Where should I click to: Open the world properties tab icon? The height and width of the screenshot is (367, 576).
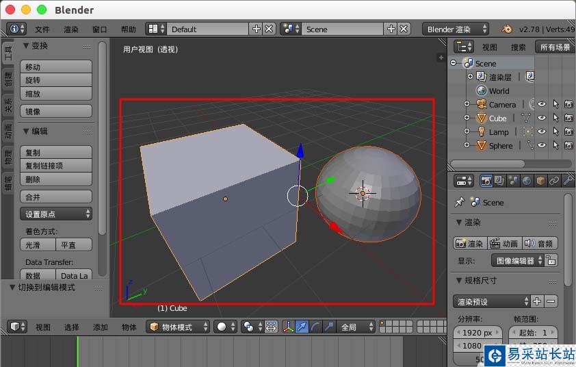[527, 181]
